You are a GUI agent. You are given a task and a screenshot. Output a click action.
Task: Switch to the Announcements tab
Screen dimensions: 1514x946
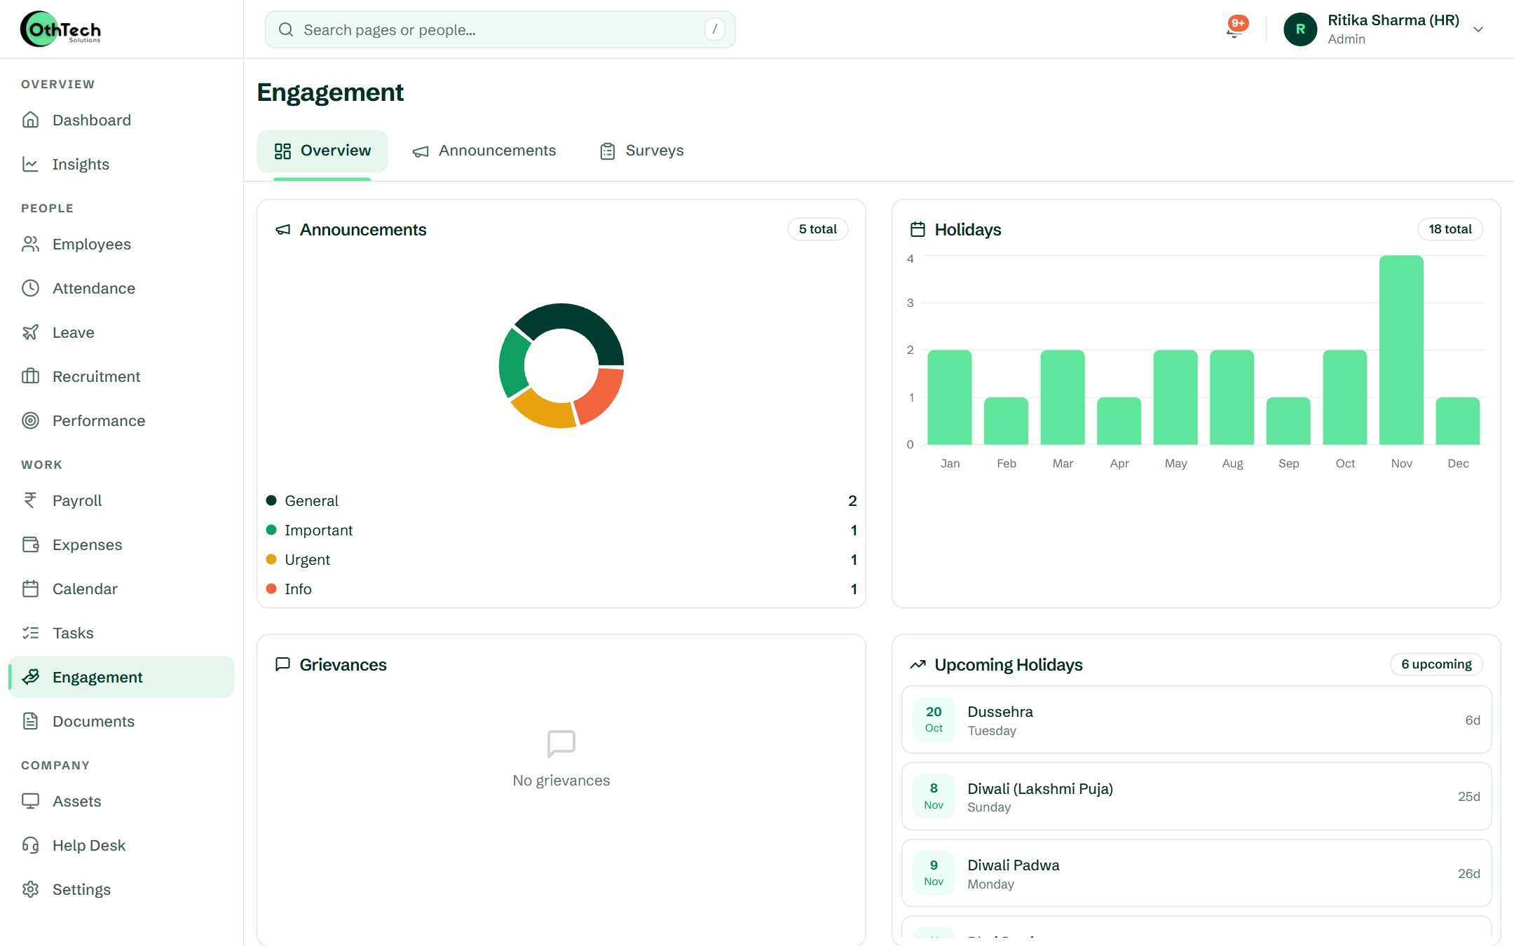tap(484, 151)
